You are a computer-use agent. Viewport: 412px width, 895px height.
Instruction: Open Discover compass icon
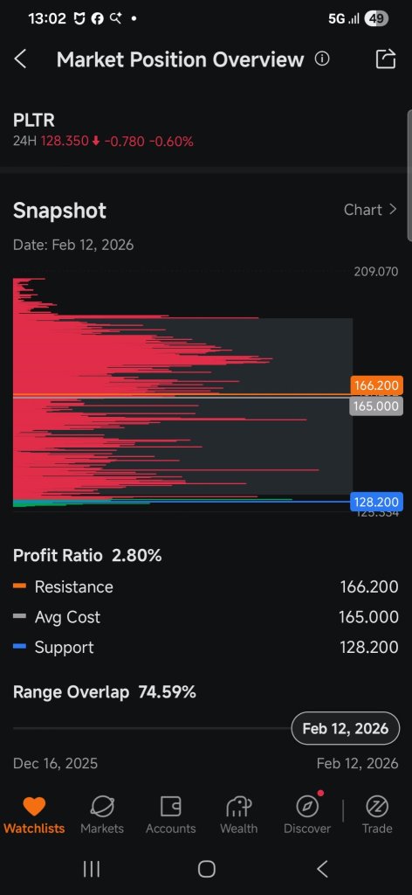308,807
